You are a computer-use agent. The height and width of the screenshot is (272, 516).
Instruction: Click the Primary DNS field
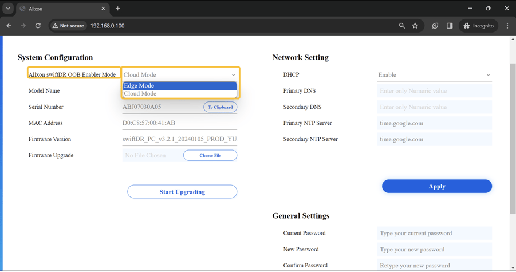[x=434, y=91]
